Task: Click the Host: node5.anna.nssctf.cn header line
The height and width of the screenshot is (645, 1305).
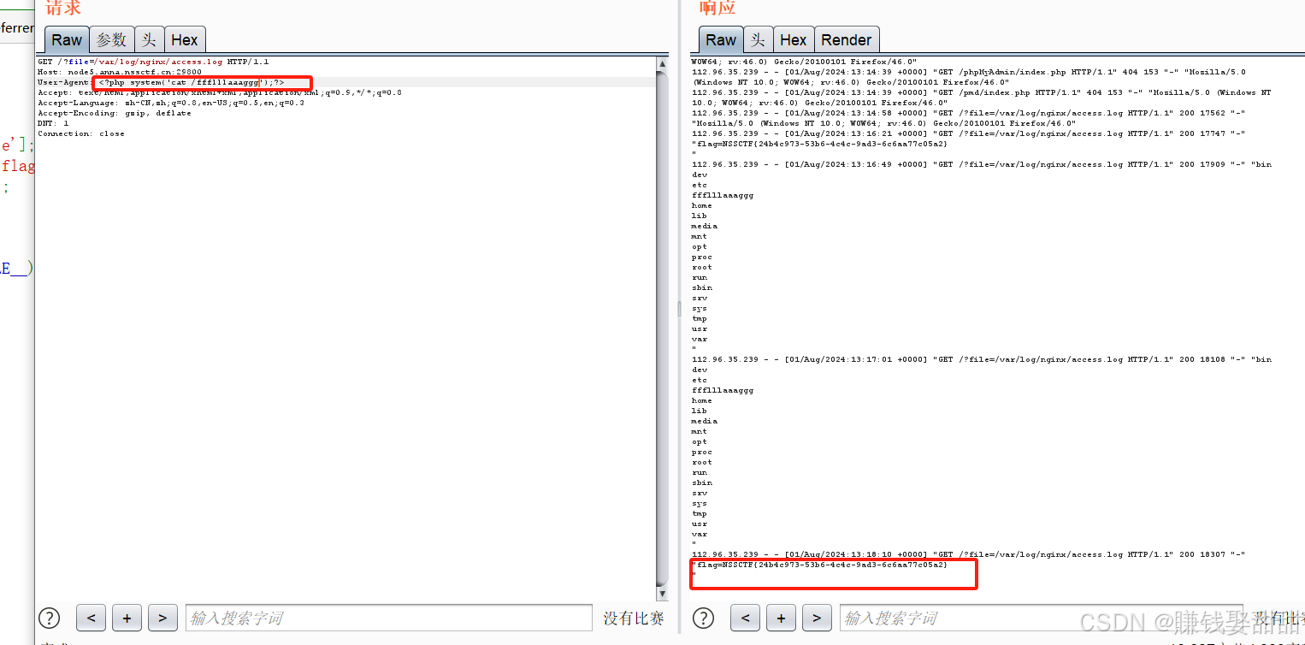Action: 120,72
